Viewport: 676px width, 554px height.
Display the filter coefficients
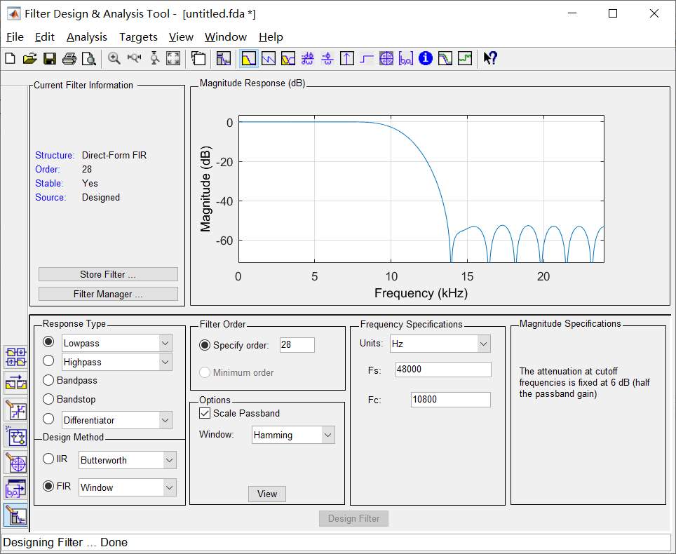pyautogui.click(x=406, y=58)
